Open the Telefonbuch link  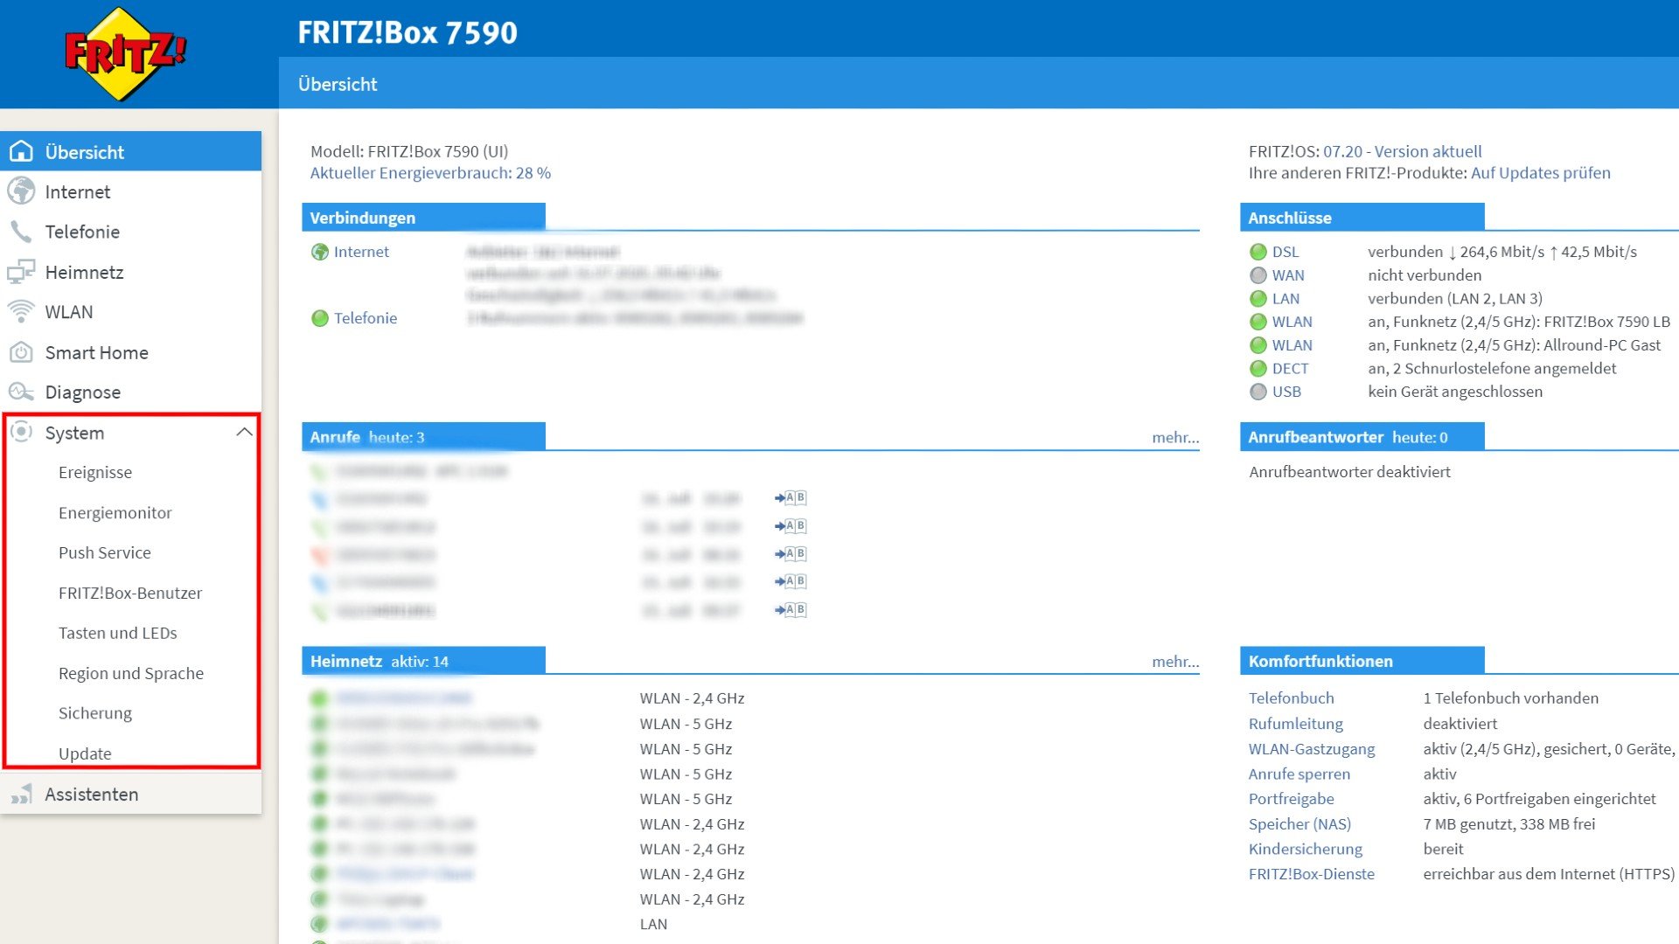coord(1292,698)
